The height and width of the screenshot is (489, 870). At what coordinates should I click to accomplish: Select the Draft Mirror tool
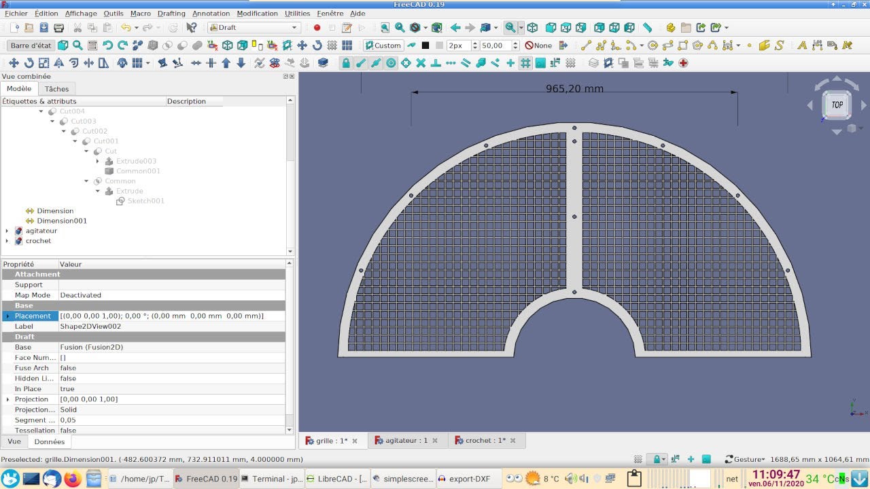coord(58,63)
